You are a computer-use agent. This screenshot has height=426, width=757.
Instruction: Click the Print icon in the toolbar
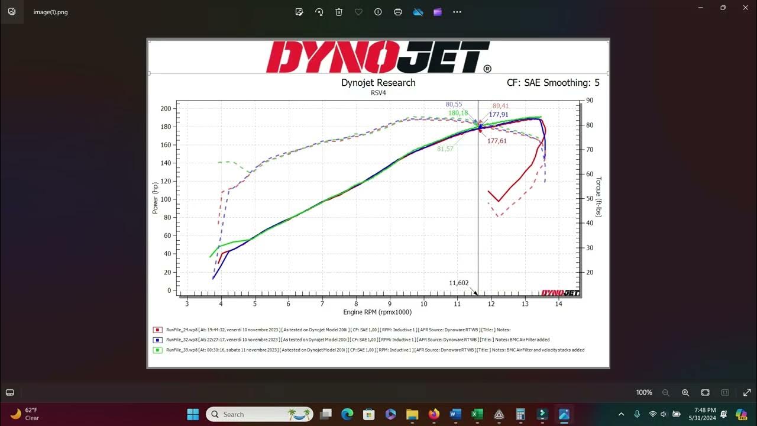[398, 12]
